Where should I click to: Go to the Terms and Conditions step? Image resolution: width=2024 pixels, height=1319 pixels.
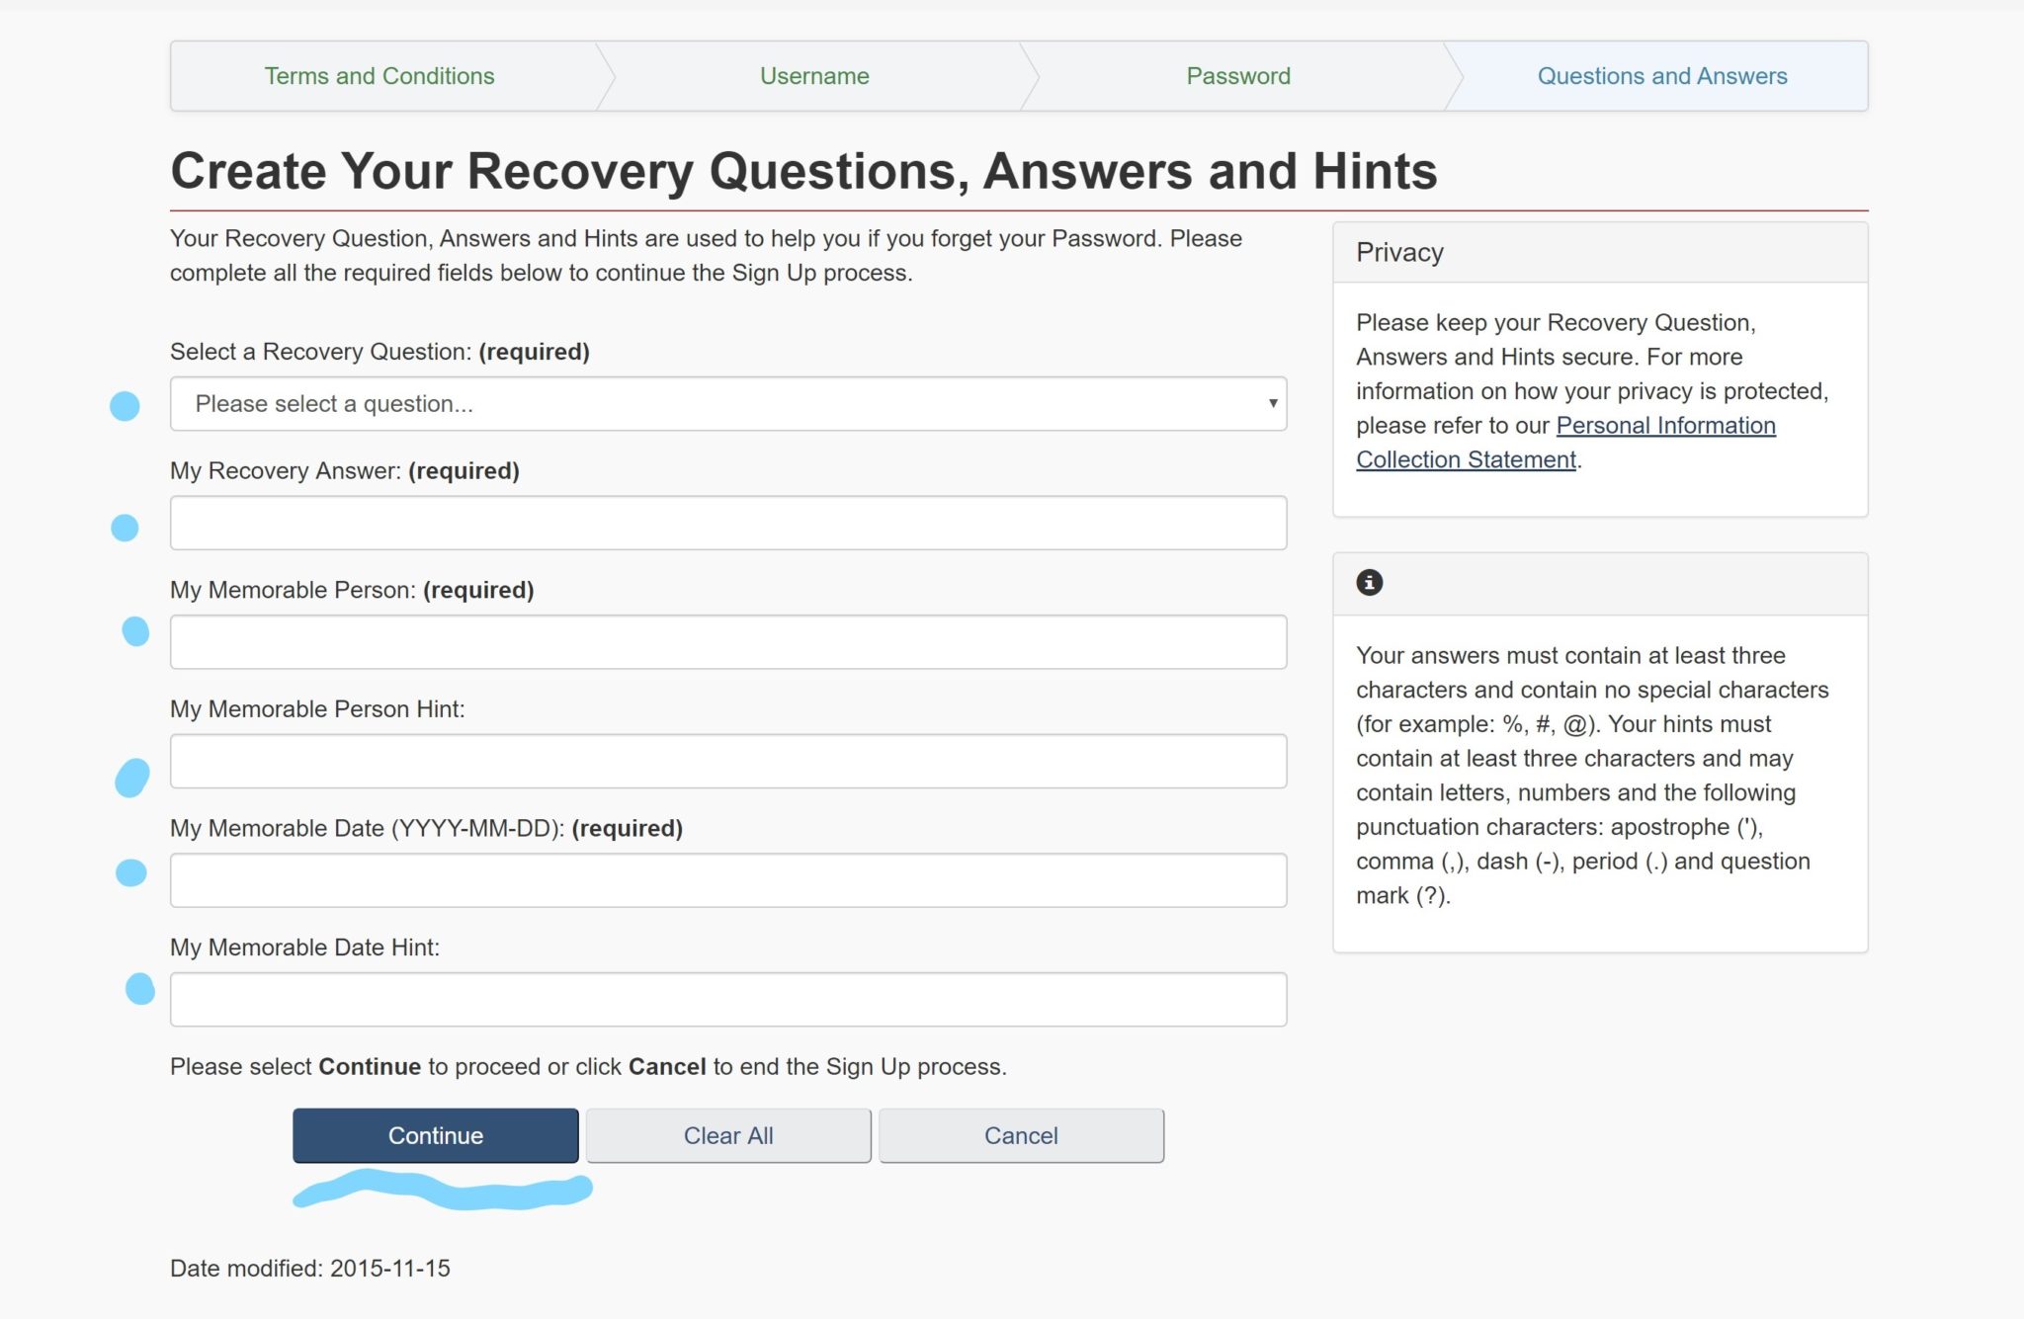click(x=379, y=76)
